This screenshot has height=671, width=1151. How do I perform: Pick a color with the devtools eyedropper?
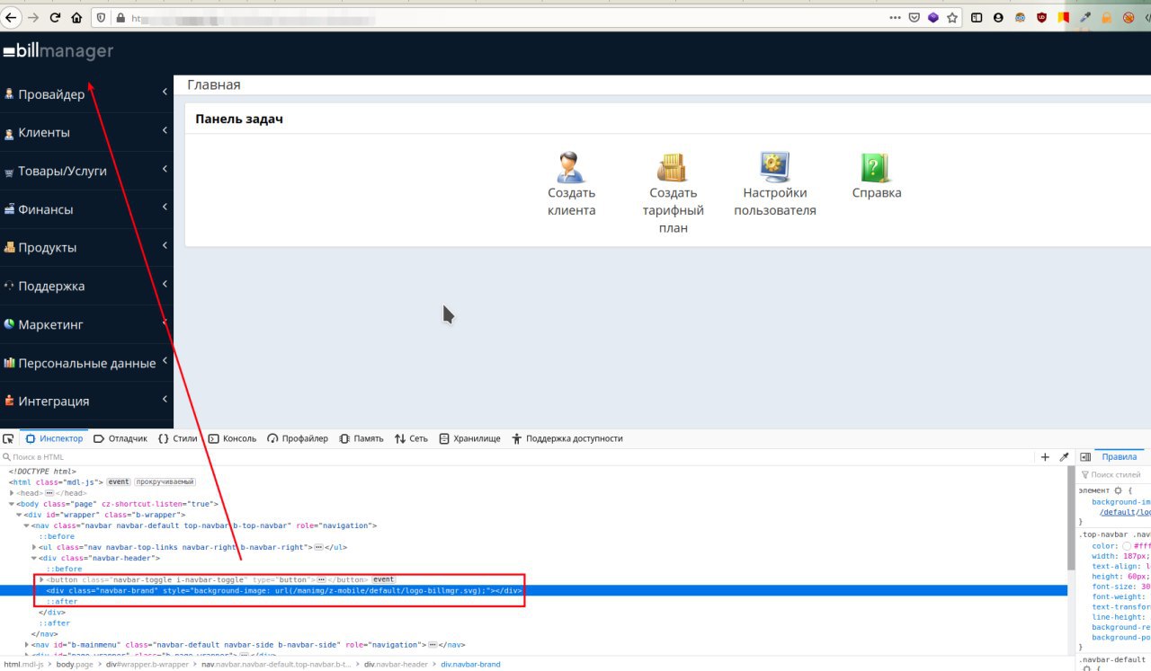[1064, 457]
